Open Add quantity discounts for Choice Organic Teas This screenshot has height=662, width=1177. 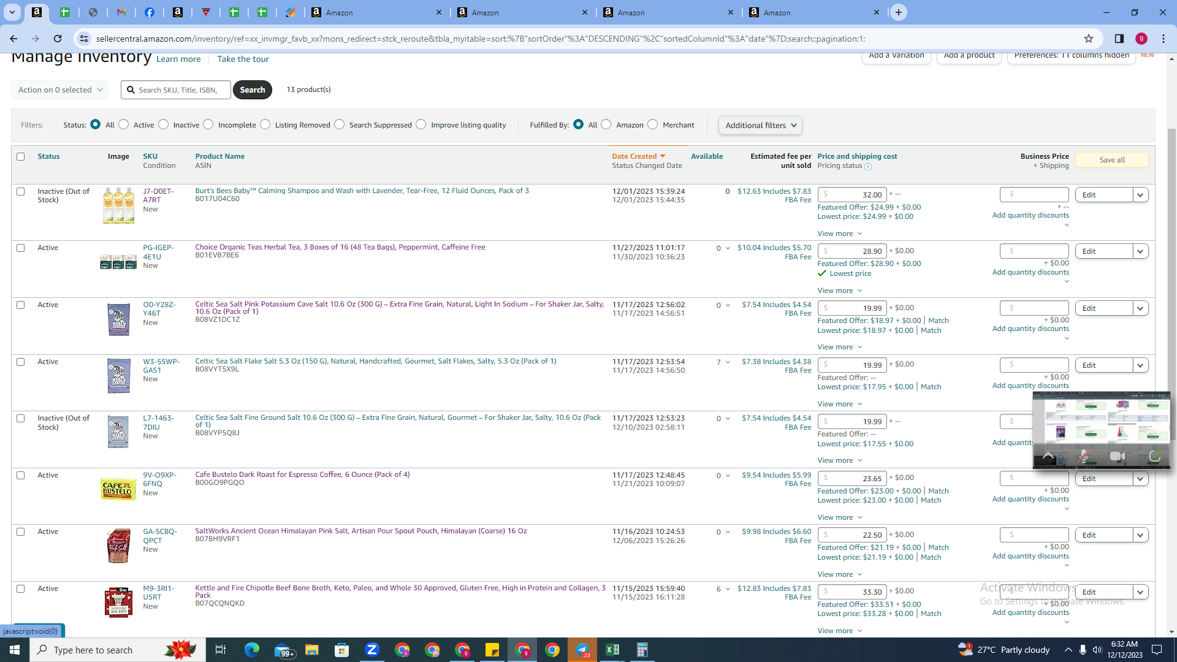pos(1030,272)
